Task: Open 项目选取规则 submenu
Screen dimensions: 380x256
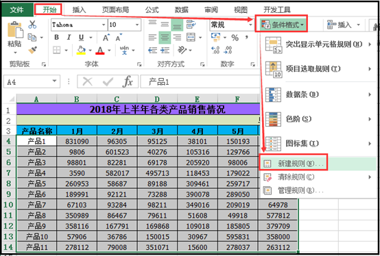Action: [318, 69]
